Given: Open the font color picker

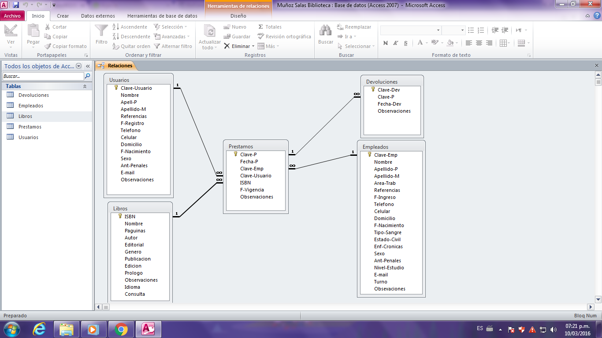Looking at the screenshot, I should point(426,43).
